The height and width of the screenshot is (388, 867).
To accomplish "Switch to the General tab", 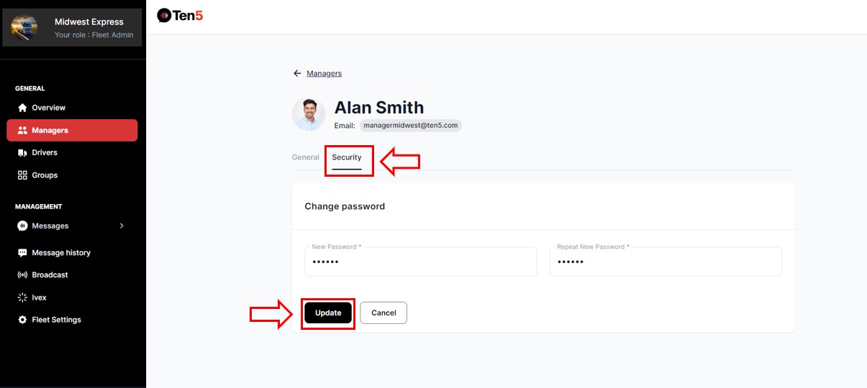I will click(x=305, y=157).
